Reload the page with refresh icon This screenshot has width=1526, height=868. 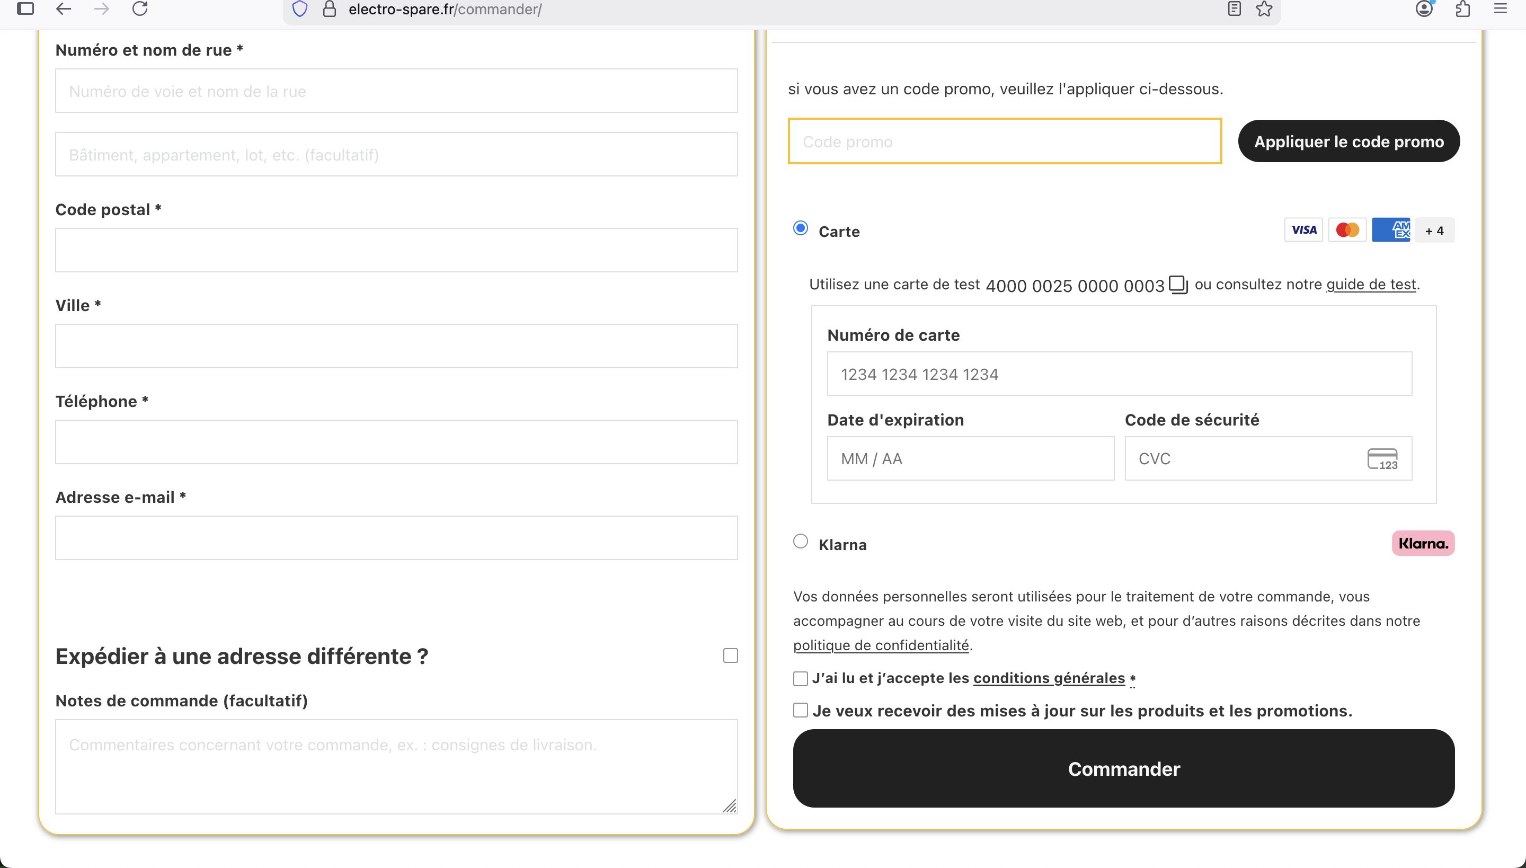point(139,9)
